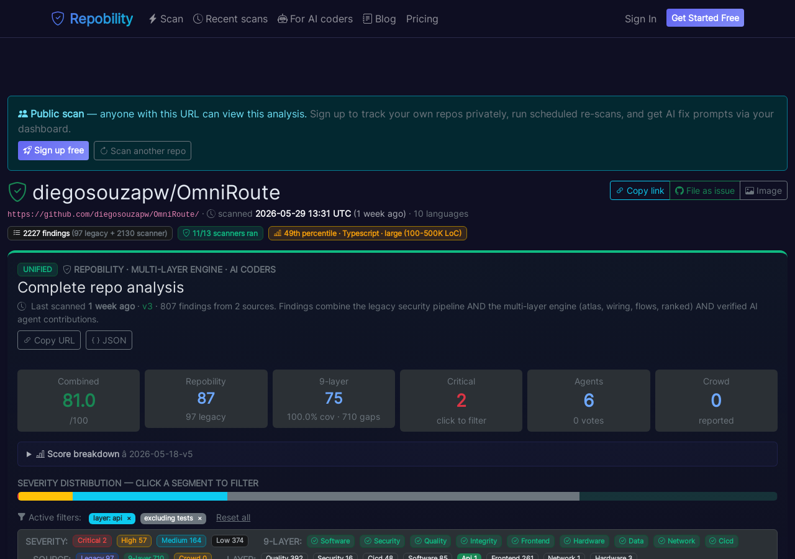This screenshot has height=559, width=795.
Task: Visit the Blog
Action: coord(379,19)
